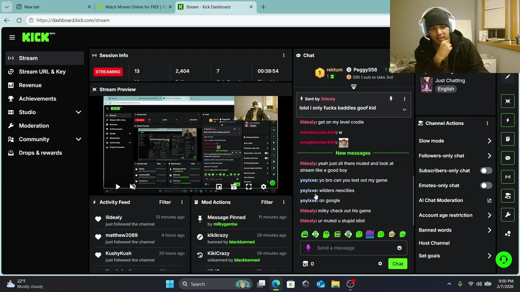
Task: Open Activity Feed three-dot options
Action: click(x=182, y=202)
